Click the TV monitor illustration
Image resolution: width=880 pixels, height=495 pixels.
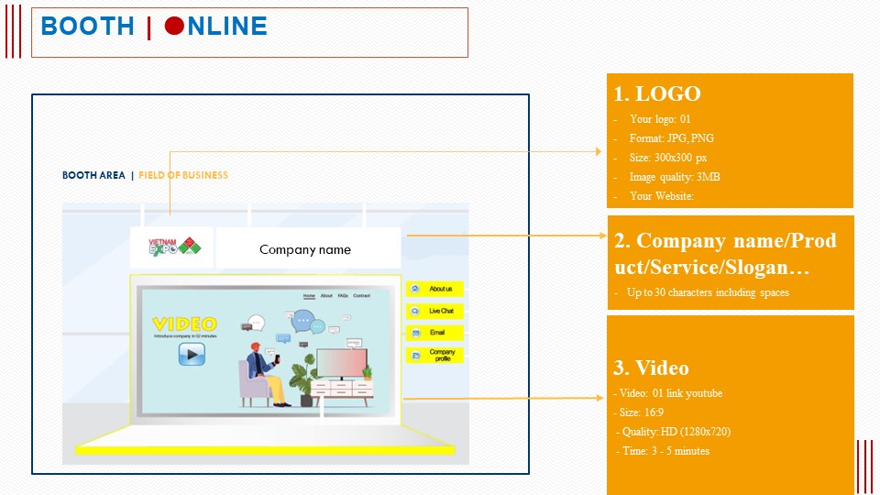click(x=341, y=364)
